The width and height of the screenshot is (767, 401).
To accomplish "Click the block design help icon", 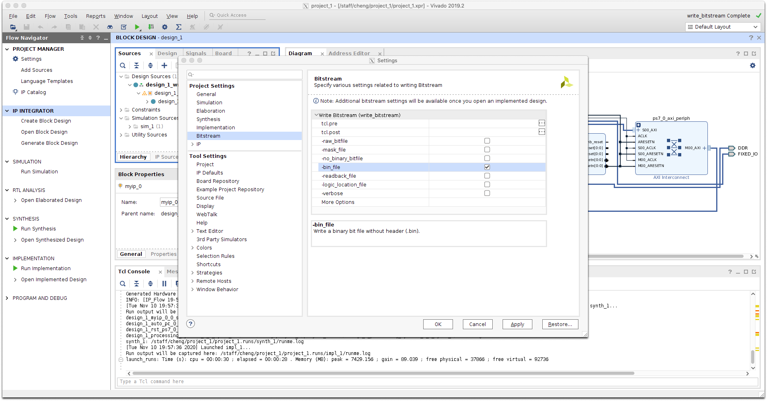I will (x=751, y=38).
